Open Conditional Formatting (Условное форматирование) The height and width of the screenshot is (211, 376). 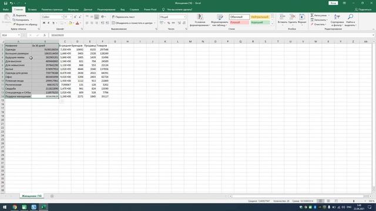[200, 20]
